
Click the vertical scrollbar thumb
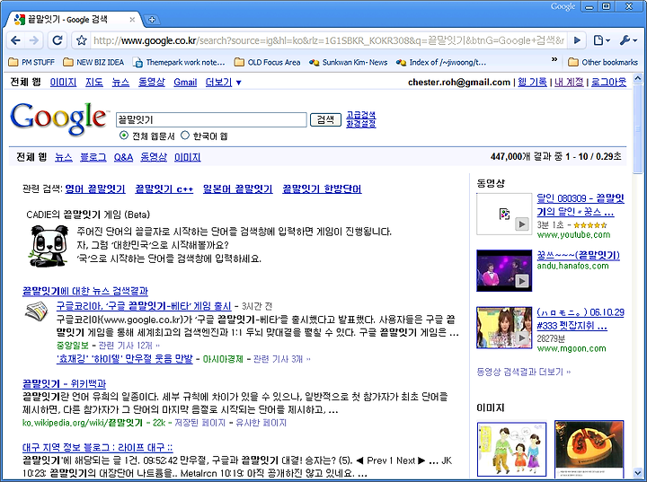pyautogui.click(x=637, y=128)
